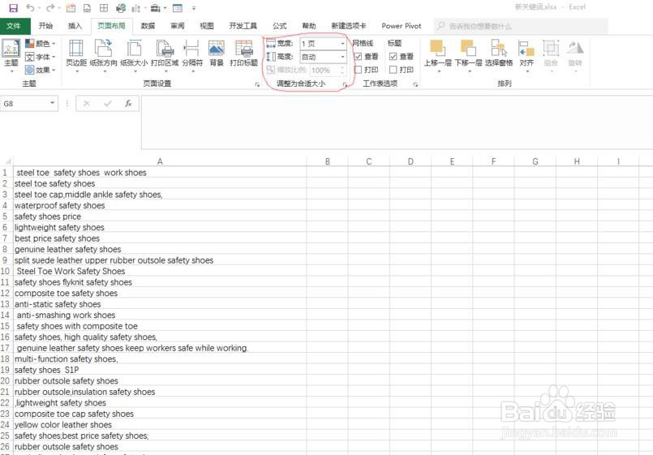Open the Name Box dropdown arrow
The width and height of the screenshot is (653, 455).
pyautogui.click(x=53, y=103)
